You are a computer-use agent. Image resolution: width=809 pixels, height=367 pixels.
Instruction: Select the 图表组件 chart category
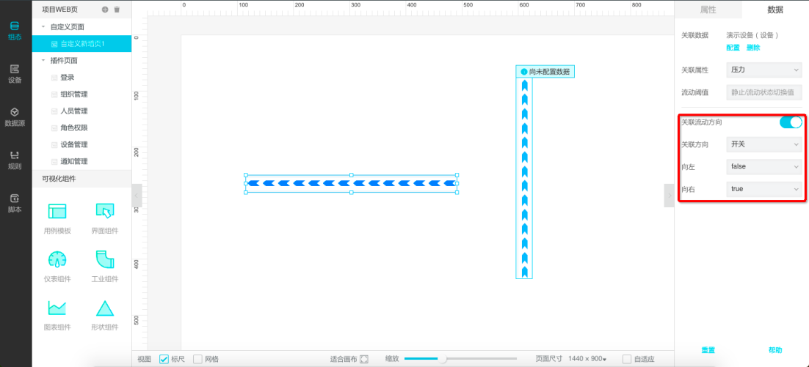57,315
